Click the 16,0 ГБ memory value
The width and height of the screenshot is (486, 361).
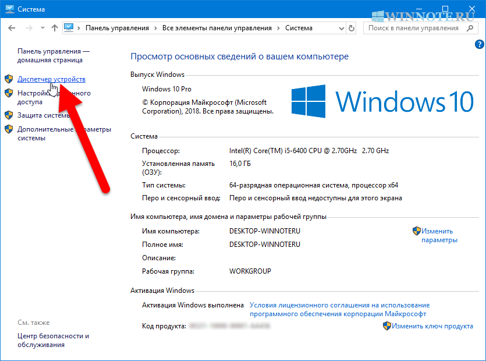[x=240, y=164]
